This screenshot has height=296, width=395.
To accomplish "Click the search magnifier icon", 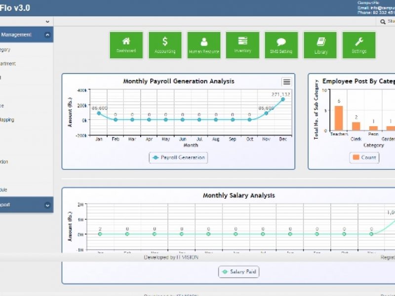I will pyautogui.click(x=383, y=22).
